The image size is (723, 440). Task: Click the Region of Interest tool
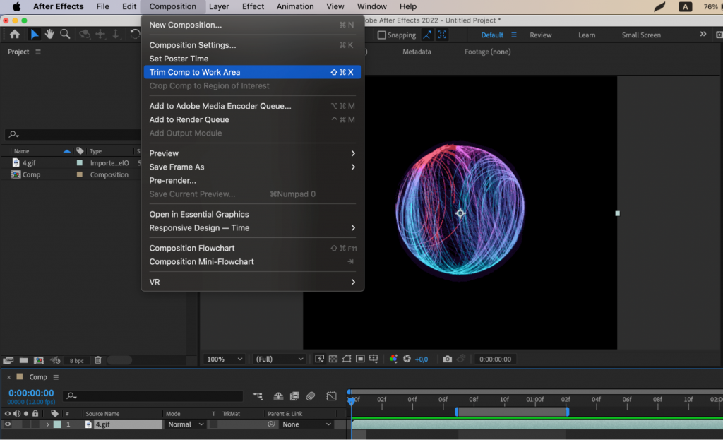[361, 359]
